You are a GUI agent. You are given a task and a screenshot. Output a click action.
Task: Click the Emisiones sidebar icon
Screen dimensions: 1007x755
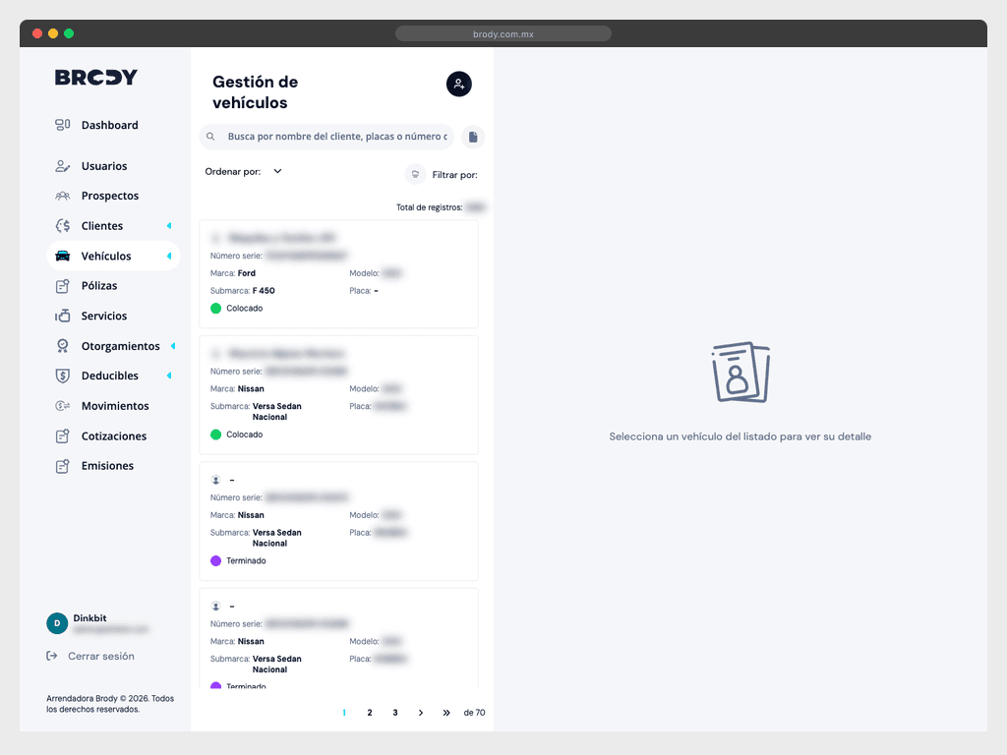62,466
